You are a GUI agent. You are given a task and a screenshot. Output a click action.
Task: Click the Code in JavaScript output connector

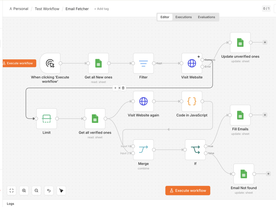[x=202, y=101]
